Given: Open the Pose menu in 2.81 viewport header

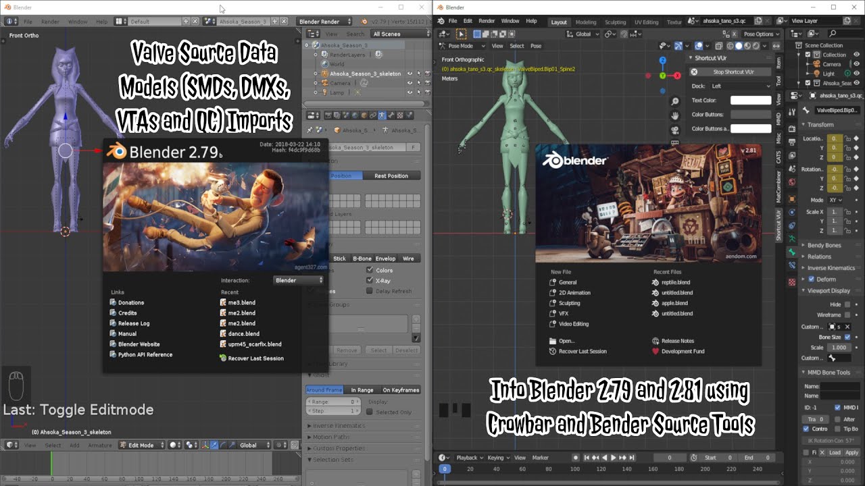Looking at the screenshot, I should coord(536,46).
